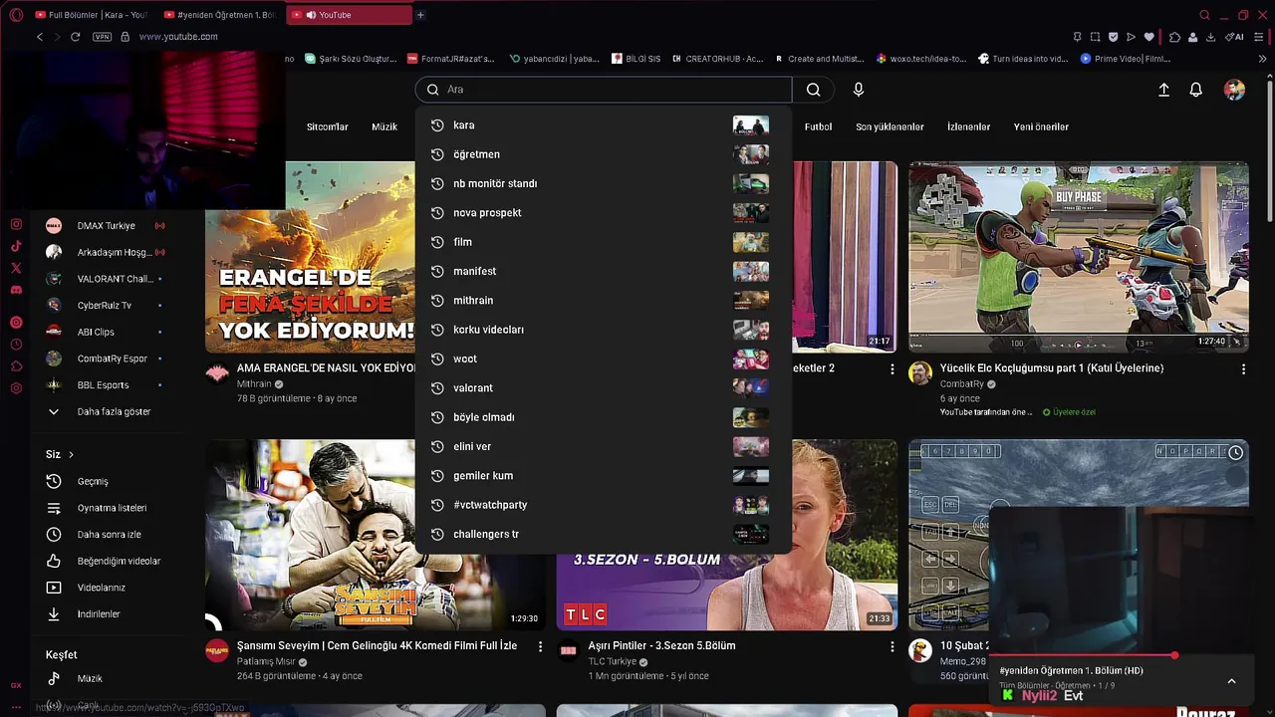The height and width of the screenshot is (717, 1275).
Task: Show more bookmarks with double chevron
Action: 1263,59
